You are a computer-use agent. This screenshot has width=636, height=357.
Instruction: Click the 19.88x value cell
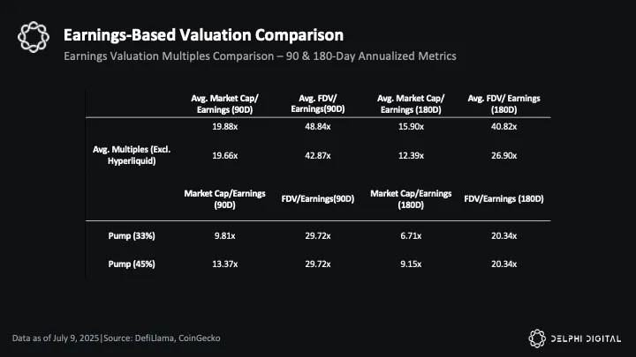coord(224,127)
